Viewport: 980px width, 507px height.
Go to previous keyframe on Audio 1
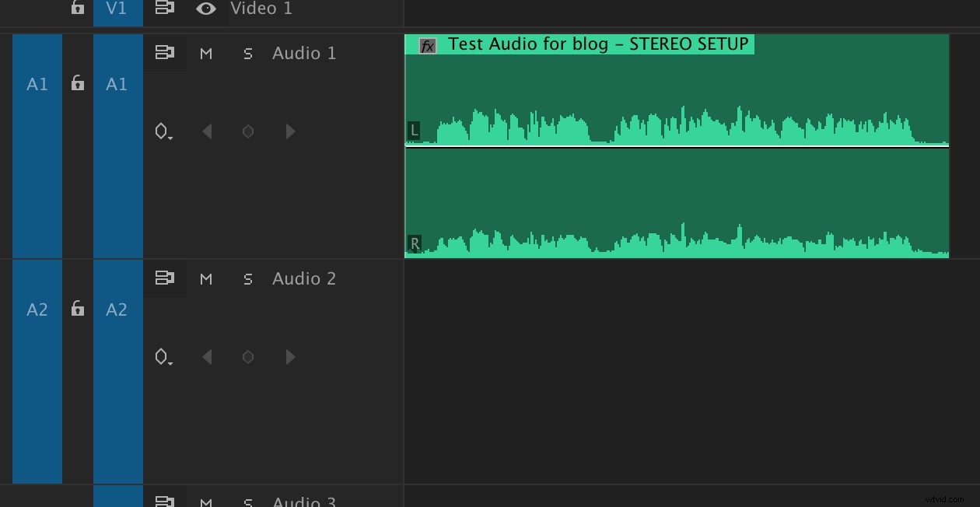207,131
